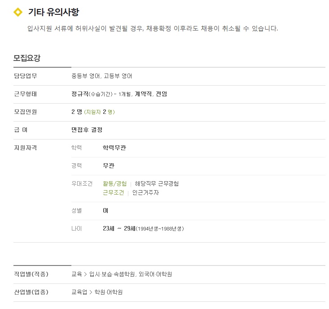
Task: Click 입시·보습·속셈학원 job category text
Action: pyautogui.click(x=112, y=274)
